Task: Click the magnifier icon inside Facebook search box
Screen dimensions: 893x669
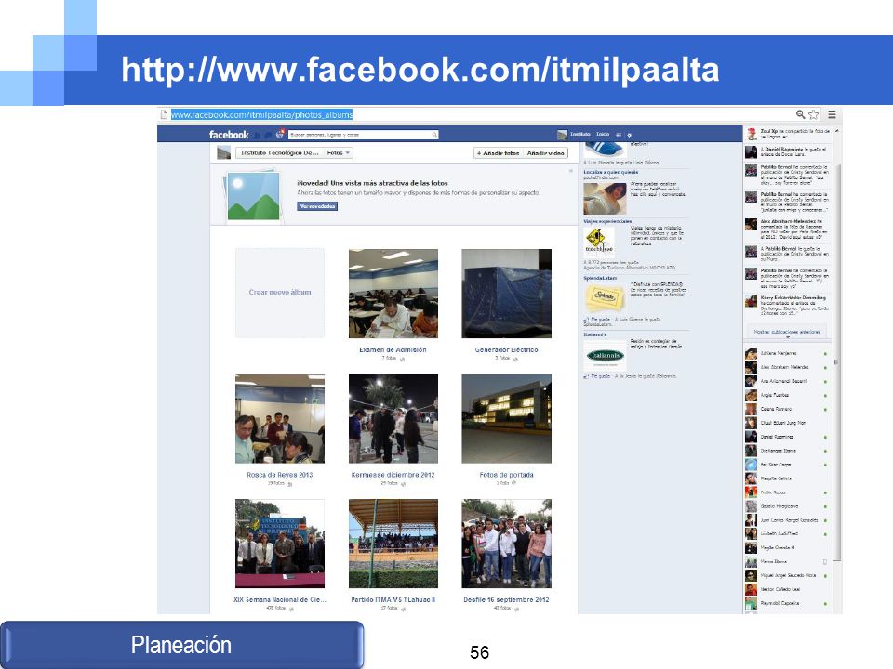Action: click(x=434, y=135)
